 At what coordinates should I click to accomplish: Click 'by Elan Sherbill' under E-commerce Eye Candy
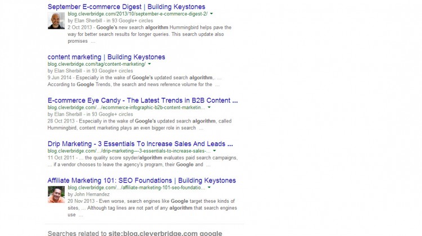tap(65, 114)
